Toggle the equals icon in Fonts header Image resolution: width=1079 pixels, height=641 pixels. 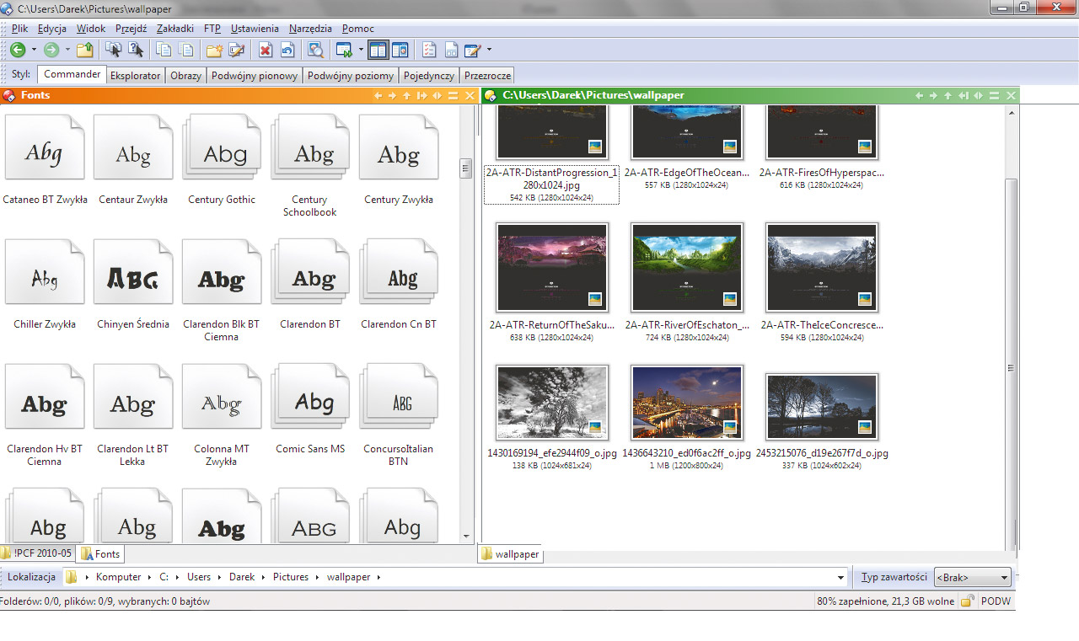pyautogui.click(x=453, y=96)
